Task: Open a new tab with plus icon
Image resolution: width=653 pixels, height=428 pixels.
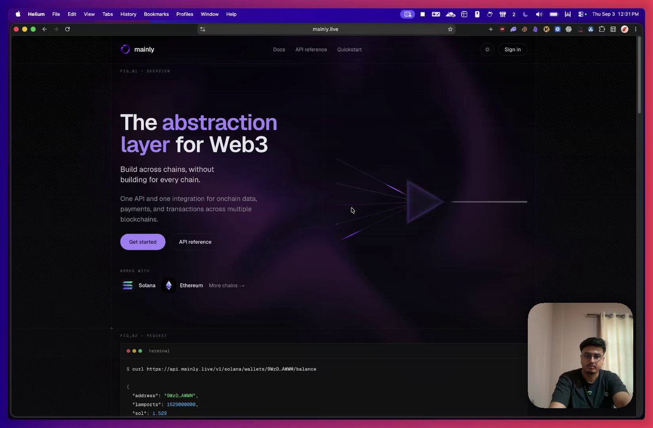Action: pos(491,29)
